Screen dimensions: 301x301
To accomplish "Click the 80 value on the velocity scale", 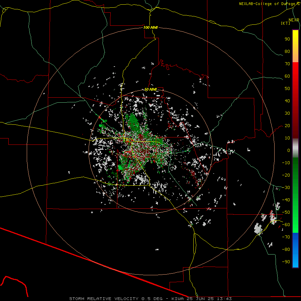I will click(x=287, y=51).
